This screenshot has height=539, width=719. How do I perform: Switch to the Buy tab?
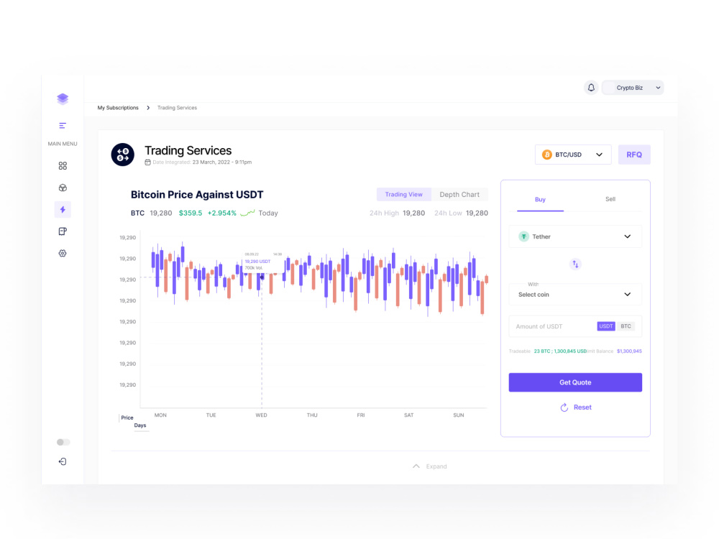(x=540, y=199)
